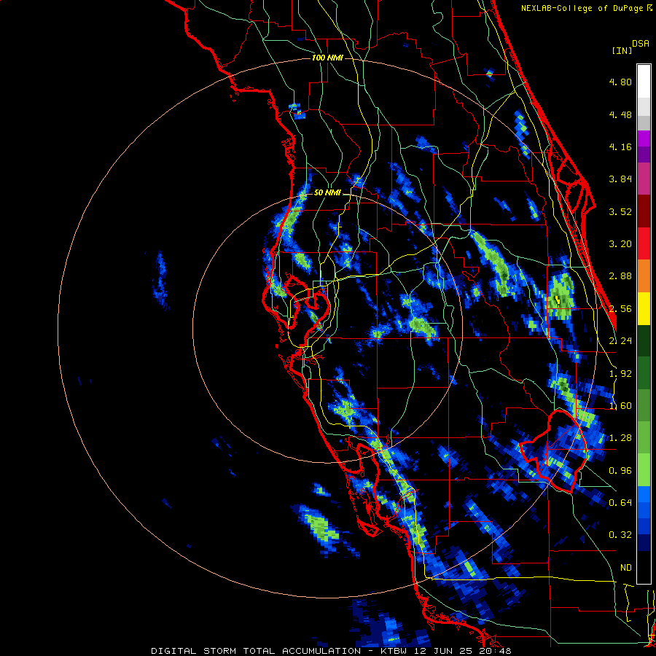Click the 2.88 legend value
The image size is (656, 656).
[620, 276]
